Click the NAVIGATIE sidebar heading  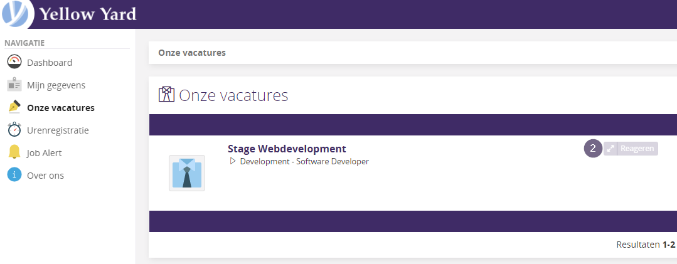pos(24,43)
